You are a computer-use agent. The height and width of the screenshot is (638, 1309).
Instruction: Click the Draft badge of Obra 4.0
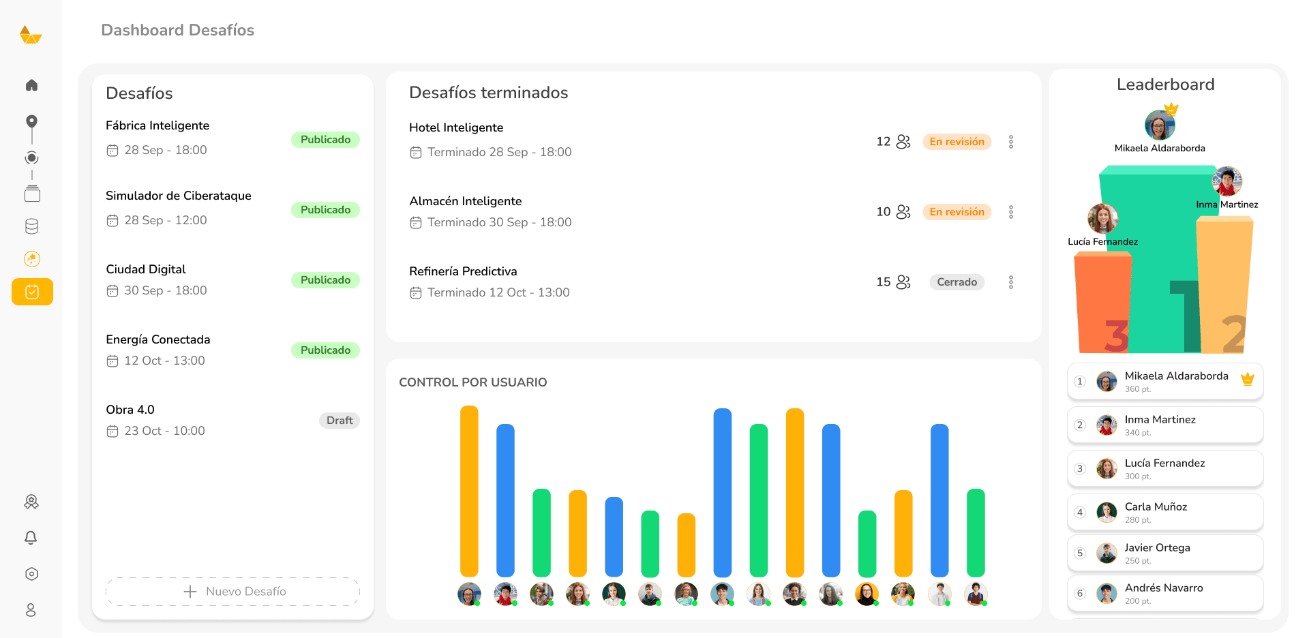pos(340,421)
